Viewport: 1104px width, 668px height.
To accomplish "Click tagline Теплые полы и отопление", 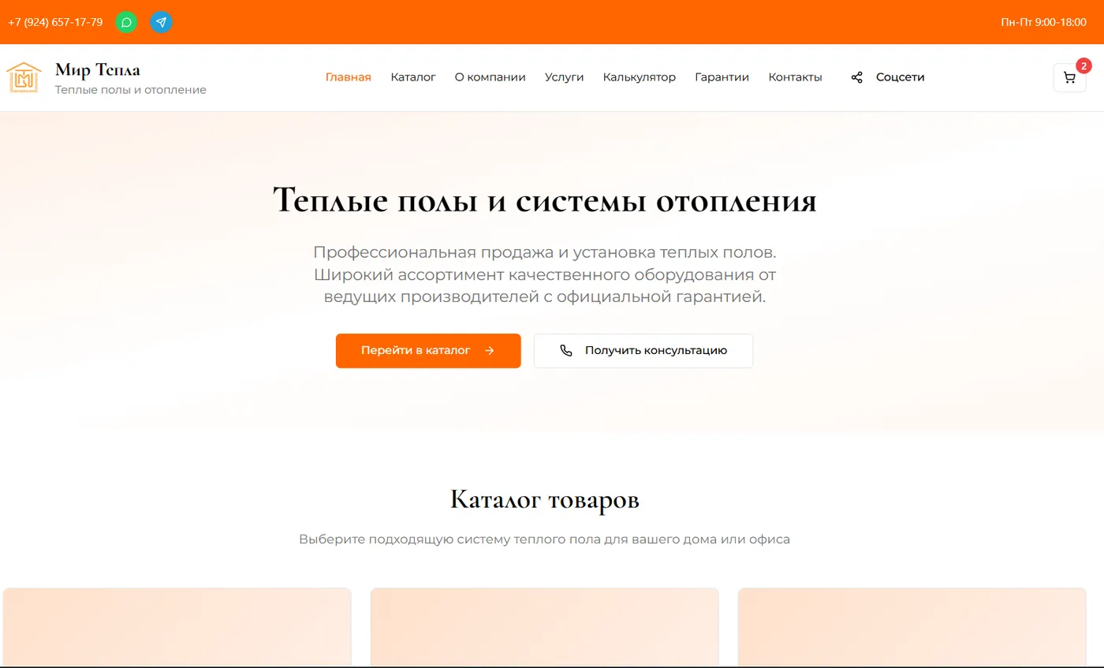I will coord(131,90).
